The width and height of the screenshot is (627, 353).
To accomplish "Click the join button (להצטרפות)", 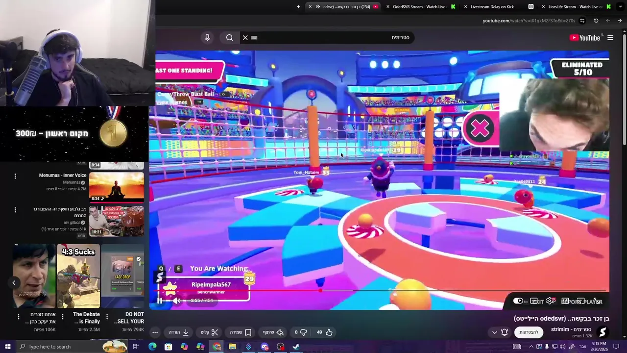I will pos(529,332).
